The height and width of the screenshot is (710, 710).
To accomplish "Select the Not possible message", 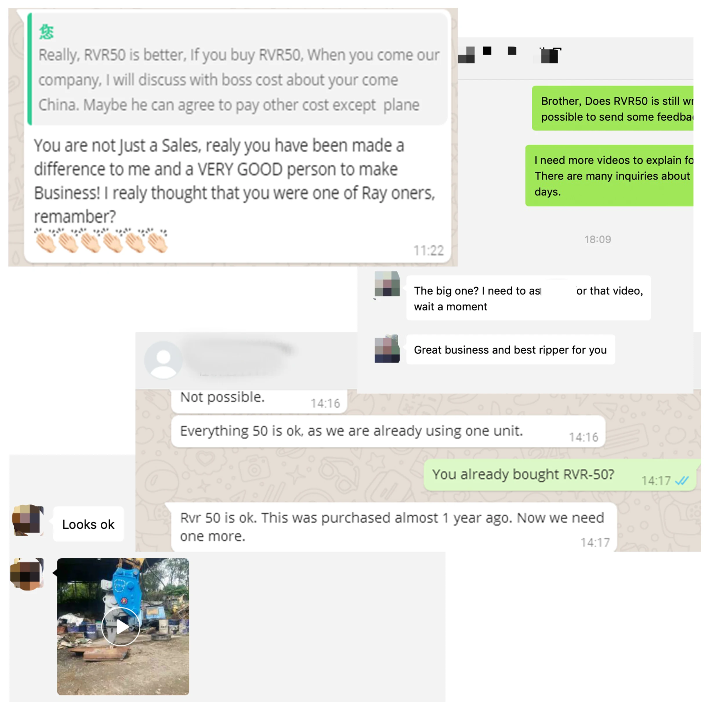I will 259,401.
